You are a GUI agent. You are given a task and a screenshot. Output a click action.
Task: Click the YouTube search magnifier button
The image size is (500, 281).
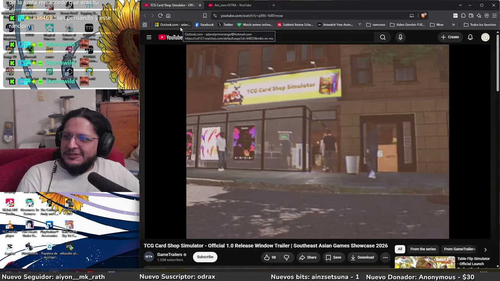click(383, 37)
